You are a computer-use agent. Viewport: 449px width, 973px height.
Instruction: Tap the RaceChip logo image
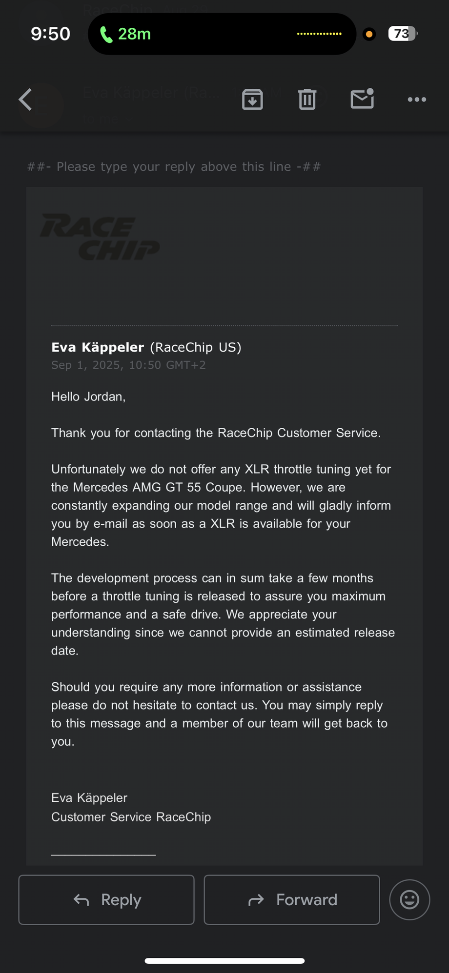100,237
